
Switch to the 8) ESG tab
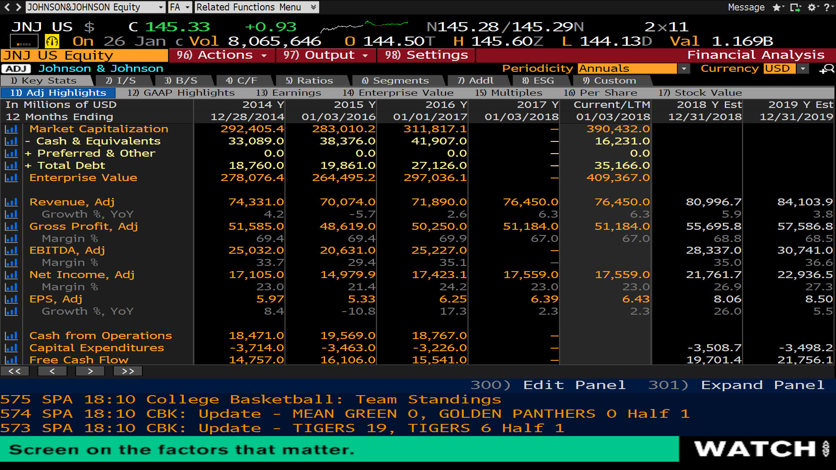pos(538,81)
